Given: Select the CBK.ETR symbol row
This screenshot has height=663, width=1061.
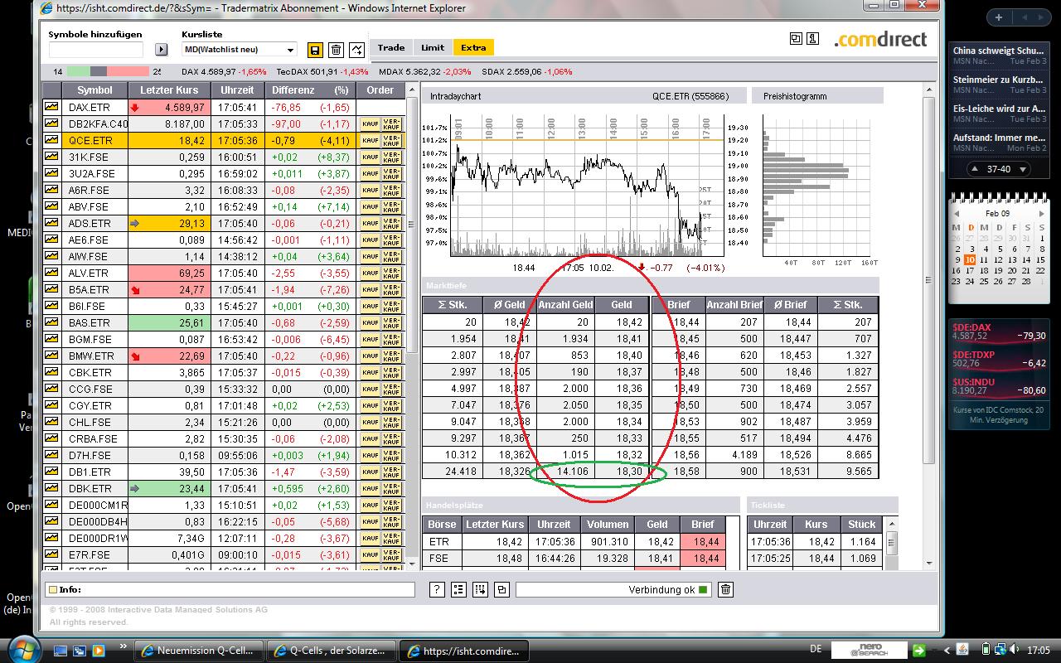Looking at the screenshot, I should tap(224, 372).
